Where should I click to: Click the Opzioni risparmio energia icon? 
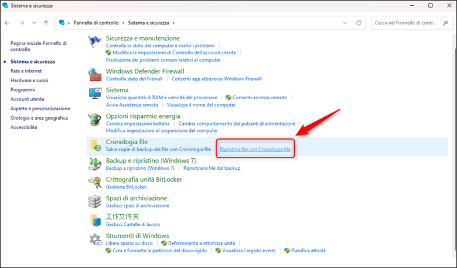pyautogui.click(x=95, y=120)
